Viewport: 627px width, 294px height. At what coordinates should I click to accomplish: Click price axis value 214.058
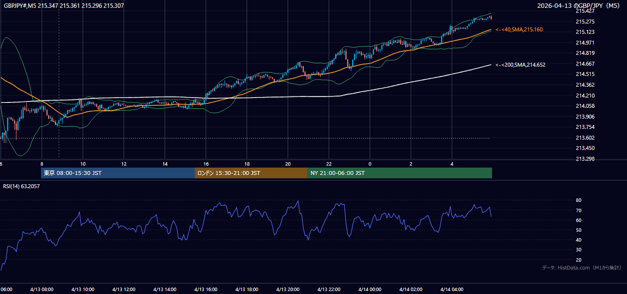(x=585, y=106)
